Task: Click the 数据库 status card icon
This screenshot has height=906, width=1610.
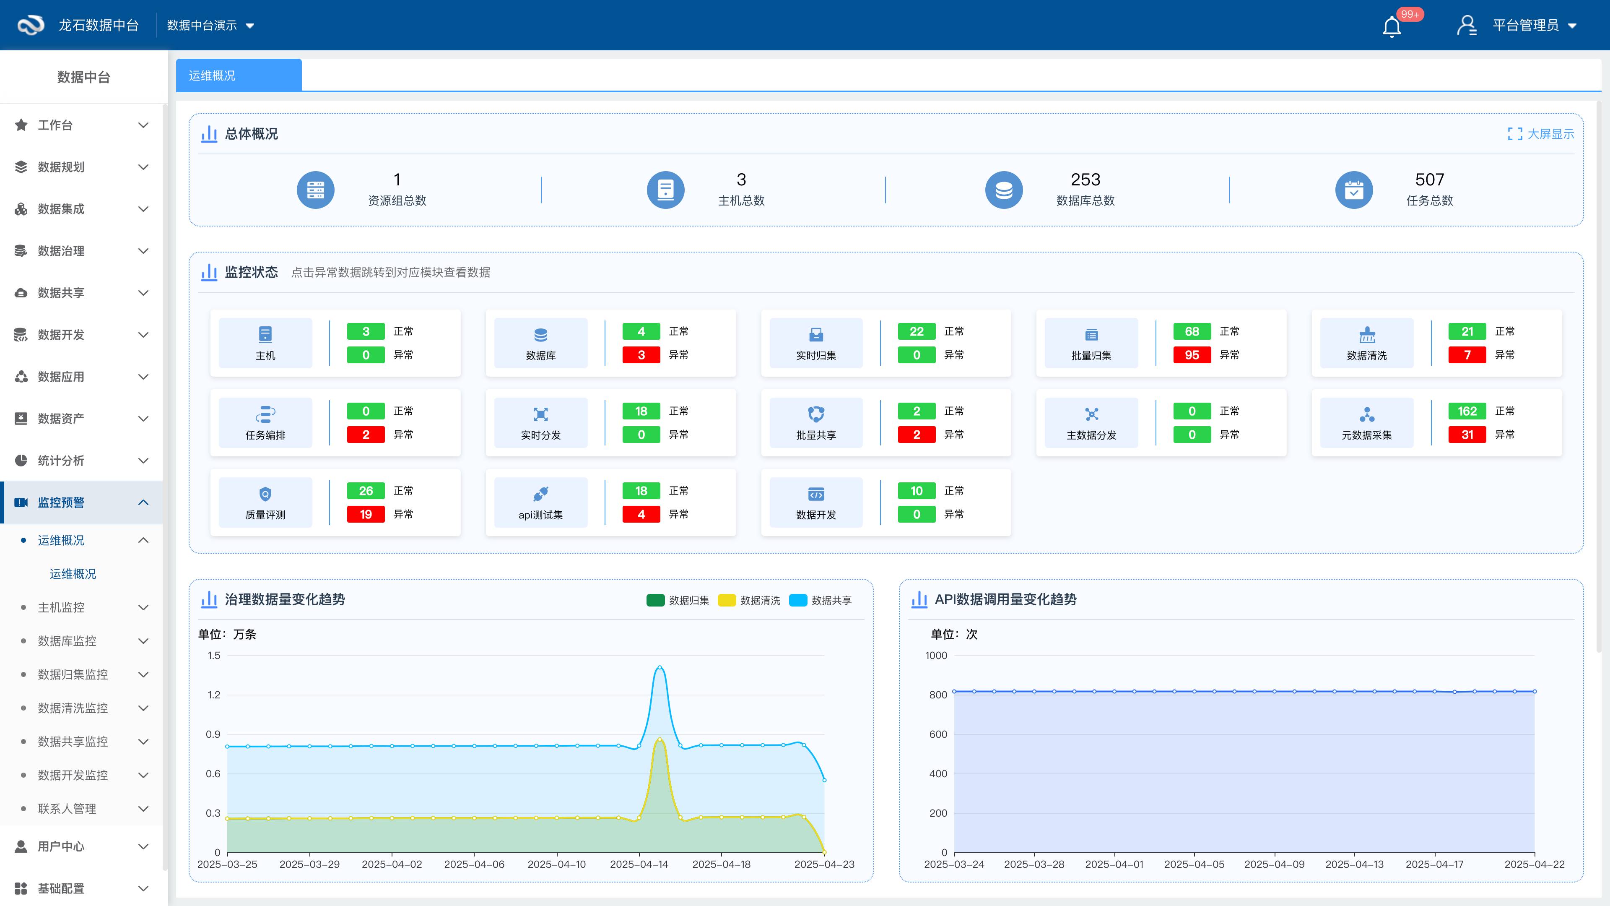Action: [x=540, y=335]
